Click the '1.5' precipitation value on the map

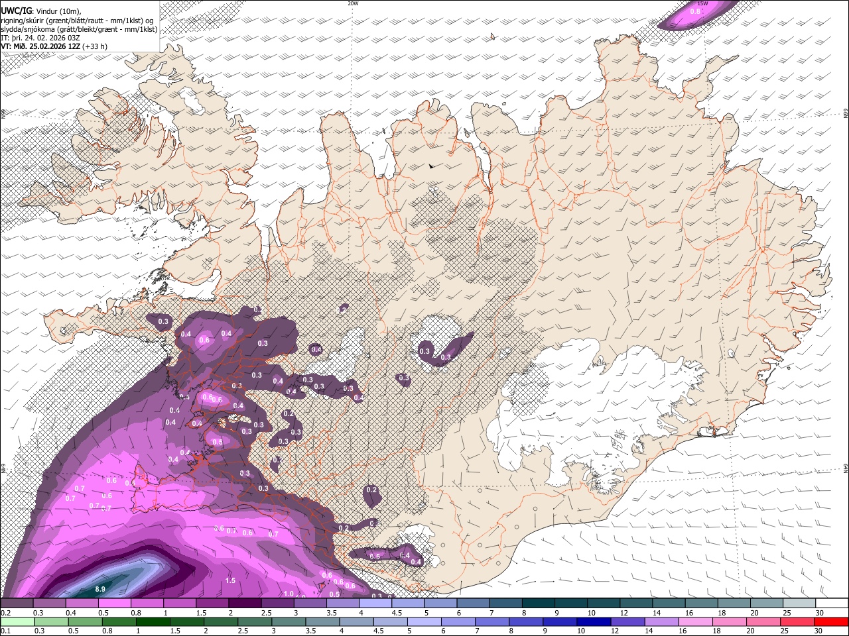coord(231,580)
